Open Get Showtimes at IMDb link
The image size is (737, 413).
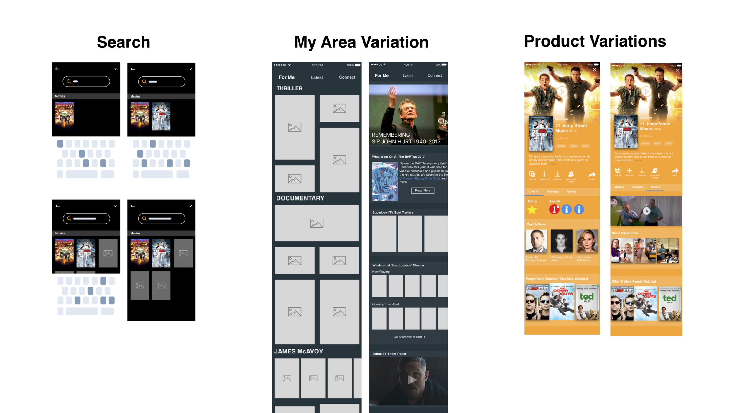(409, 337)
